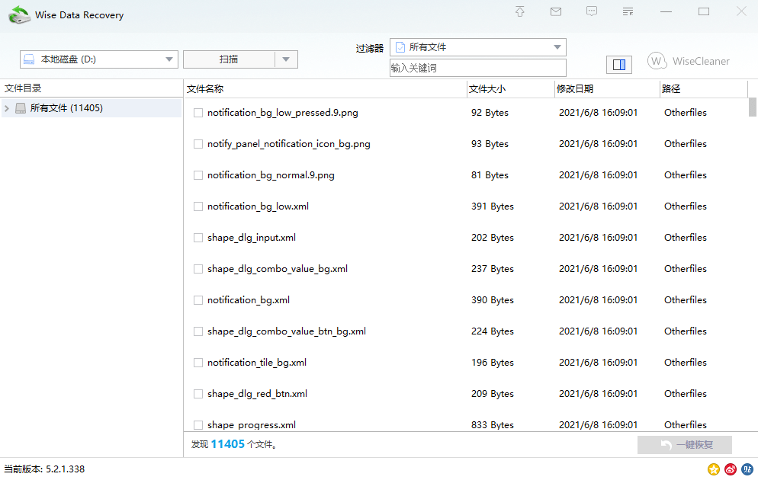Image resolution: width=758 pixels, height=480 pixels.
Task: Open the feedback speech bubble icon
Action: point(592,11)
